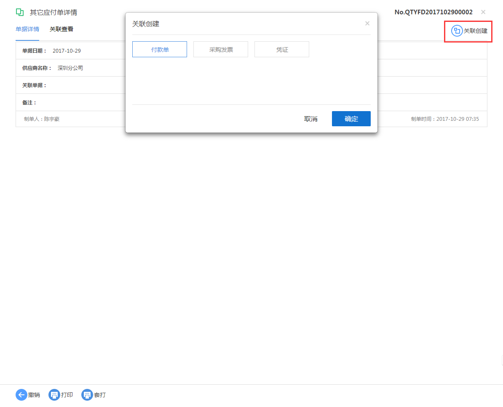Click the 打印 printer icon
This screenshot has height=407, width=503.
pos(54,395)
